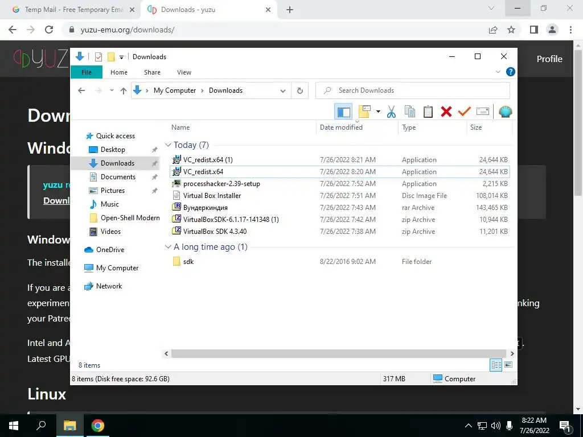583x437 pixels.
Task: Go up one folder level
Action: click(x=124, y=90)
